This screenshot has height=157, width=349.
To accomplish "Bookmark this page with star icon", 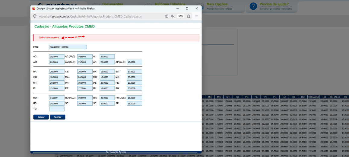I will (x=189, y=16).
